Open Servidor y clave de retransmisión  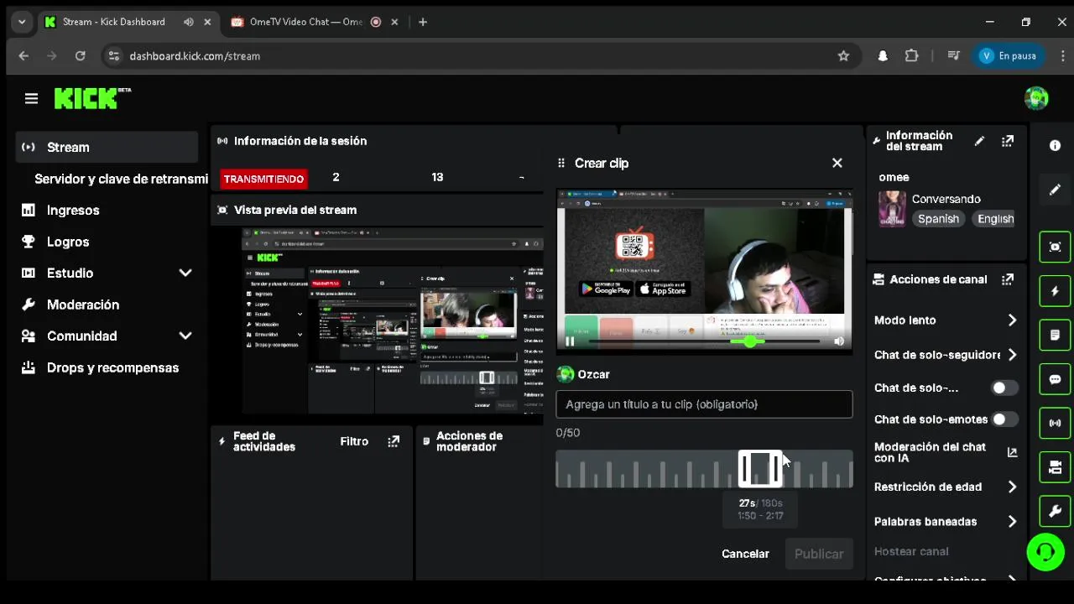click(x=120, y=179)
